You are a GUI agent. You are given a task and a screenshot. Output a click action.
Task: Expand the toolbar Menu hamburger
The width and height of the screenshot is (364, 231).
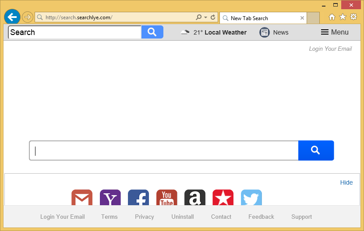click(335, 32)
